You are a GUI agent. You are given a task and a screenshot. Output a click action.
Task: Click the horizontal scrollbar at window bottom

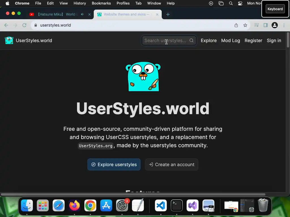pos(133,194)
